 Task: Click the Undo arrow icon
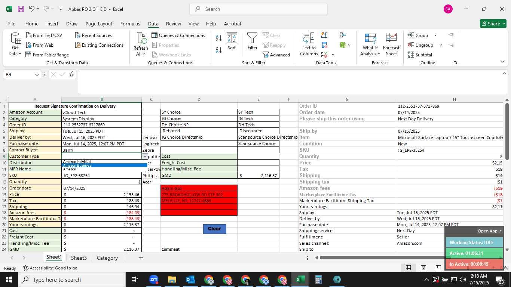[x=32, y=9]
